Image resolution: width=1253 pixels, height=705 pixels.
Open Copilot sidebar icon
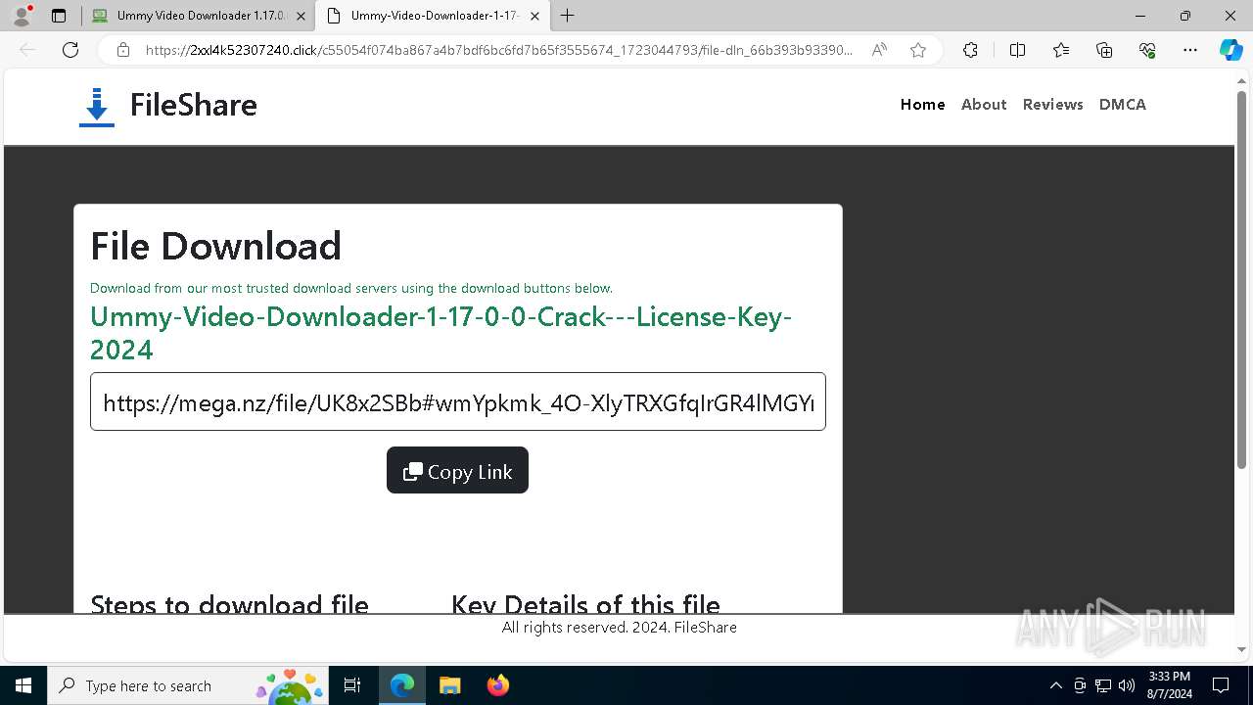[1230, 50]
